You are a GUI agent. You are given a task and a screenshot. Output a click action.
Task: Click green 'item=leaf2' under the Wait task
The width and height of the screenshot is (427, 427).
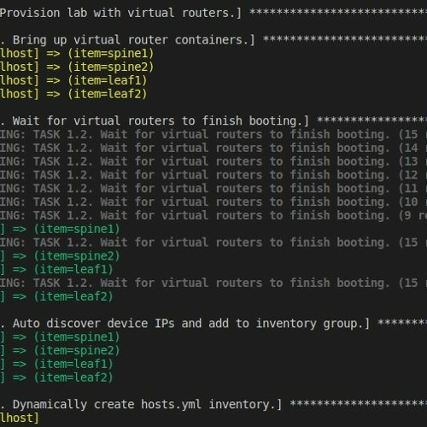[x=56, y=296]
